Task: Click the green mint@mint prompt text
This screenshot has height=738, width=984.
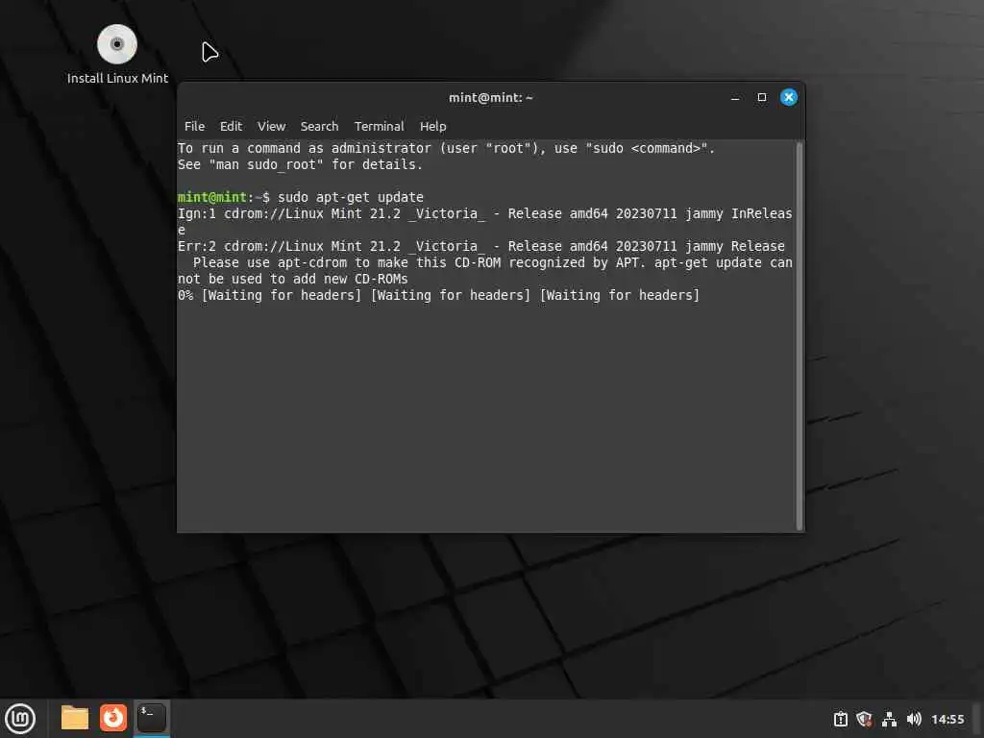Action: click(x=212, y=197)
